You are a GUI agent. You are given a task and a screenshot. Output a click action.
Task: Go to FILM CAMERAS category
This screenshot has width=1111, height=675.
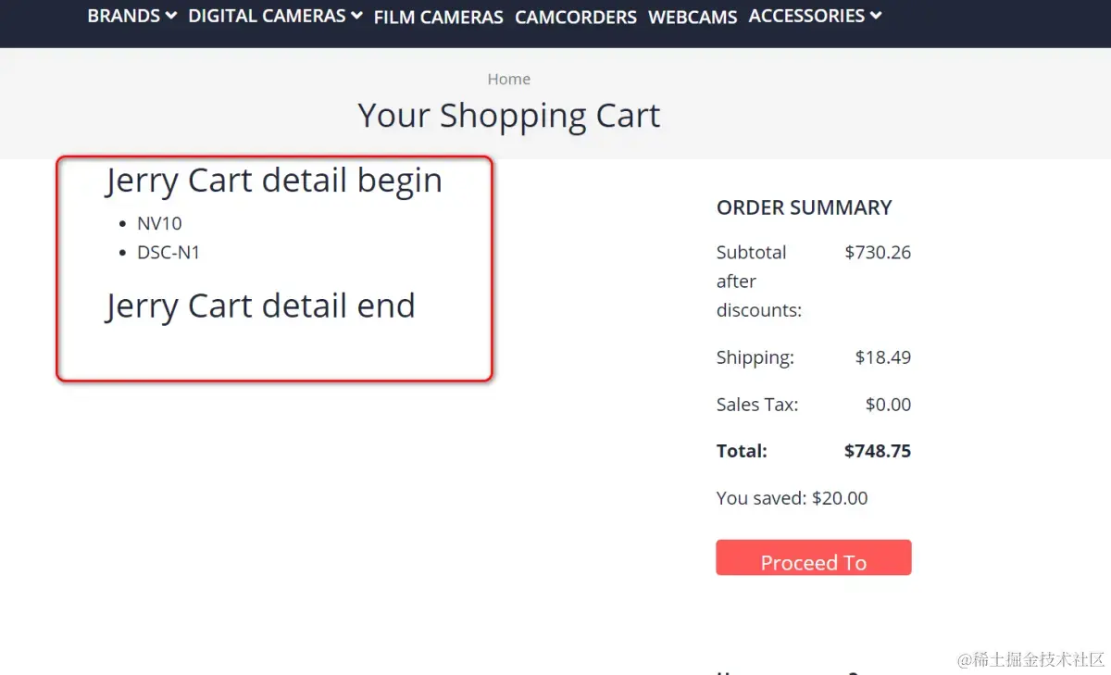[x=439, y=18]
